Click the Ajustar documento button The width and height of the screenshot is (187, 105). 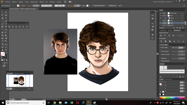tap(99, 6)
